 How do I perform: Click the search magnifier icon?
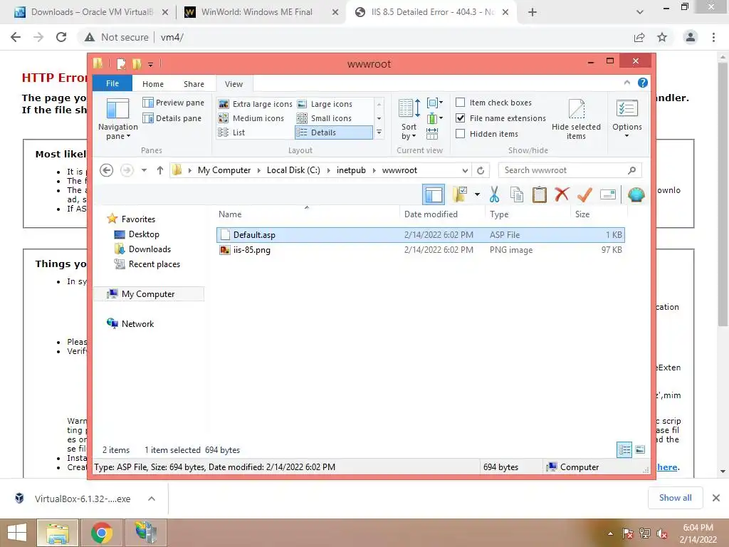pos(631,170)
